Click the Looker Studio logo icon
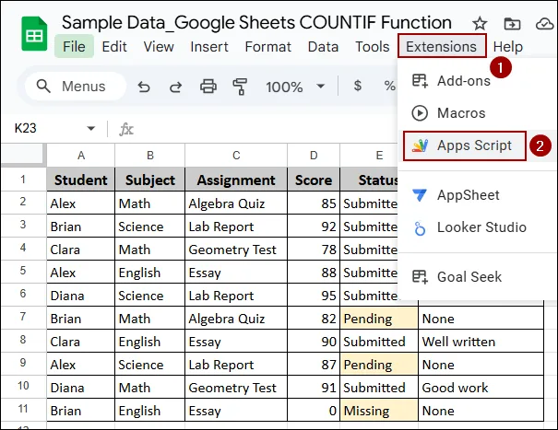This screenshot has height=430, width=558. click(x=420, y=227)
